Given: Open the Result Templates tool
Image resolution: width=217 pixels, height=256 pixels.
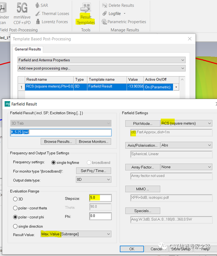Looking at the screenshot, I should [86, 14].
